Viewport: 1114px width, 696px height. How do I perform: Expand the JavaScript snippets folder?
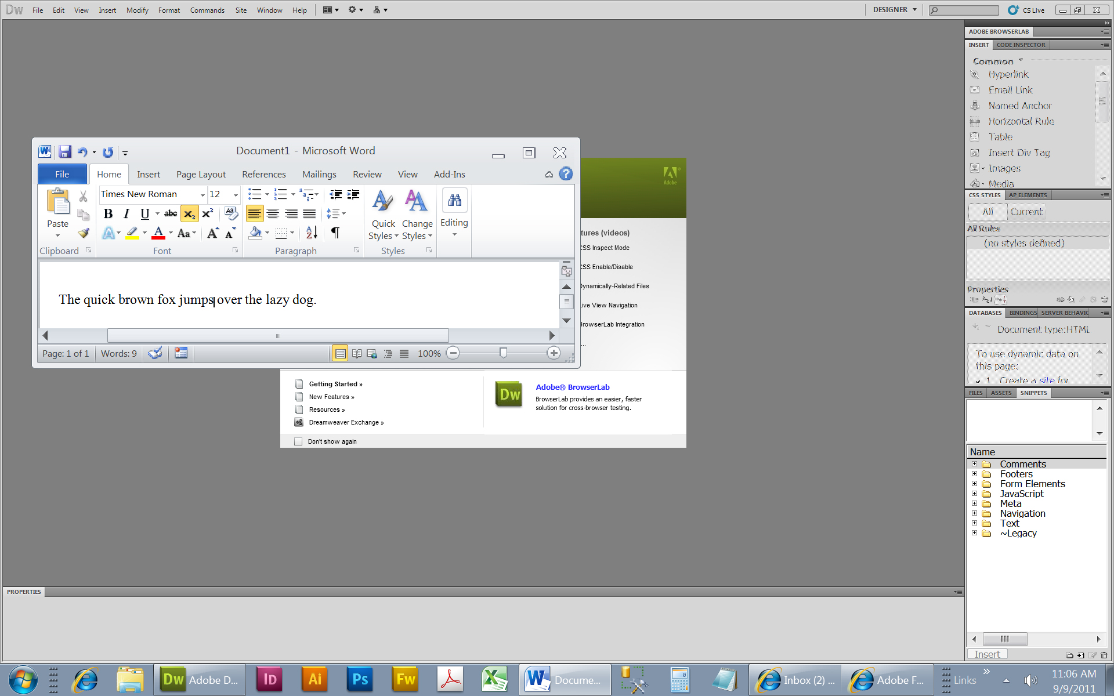[975, 494]
